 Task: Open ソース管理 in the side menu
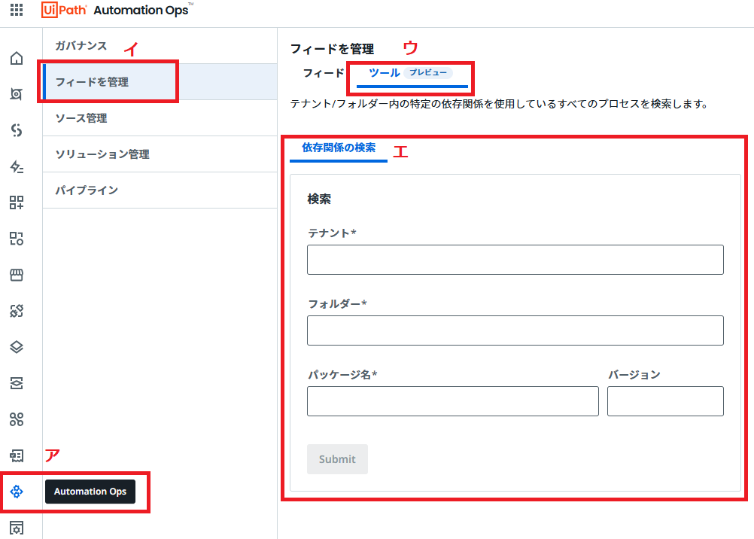pos(160,118)
